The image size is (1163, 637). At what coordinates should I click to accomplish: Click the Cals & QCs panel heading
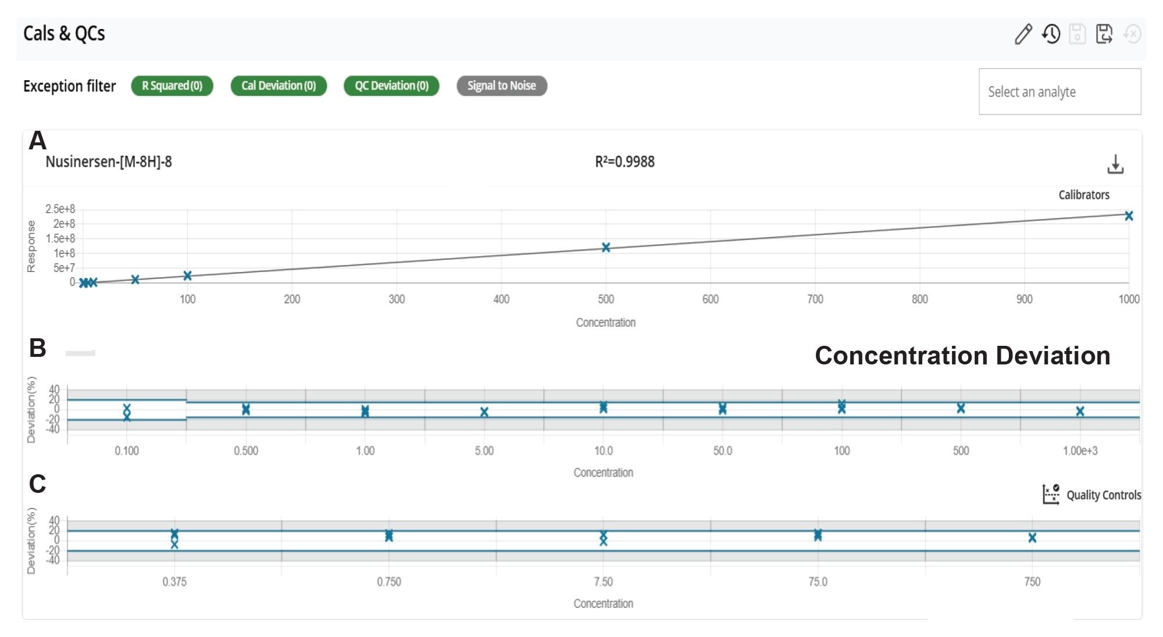click(x=64, y=34)
